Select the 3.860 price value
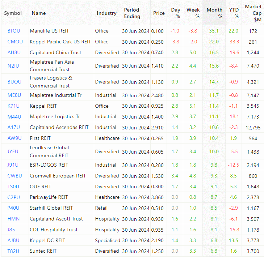 point(158,197)
